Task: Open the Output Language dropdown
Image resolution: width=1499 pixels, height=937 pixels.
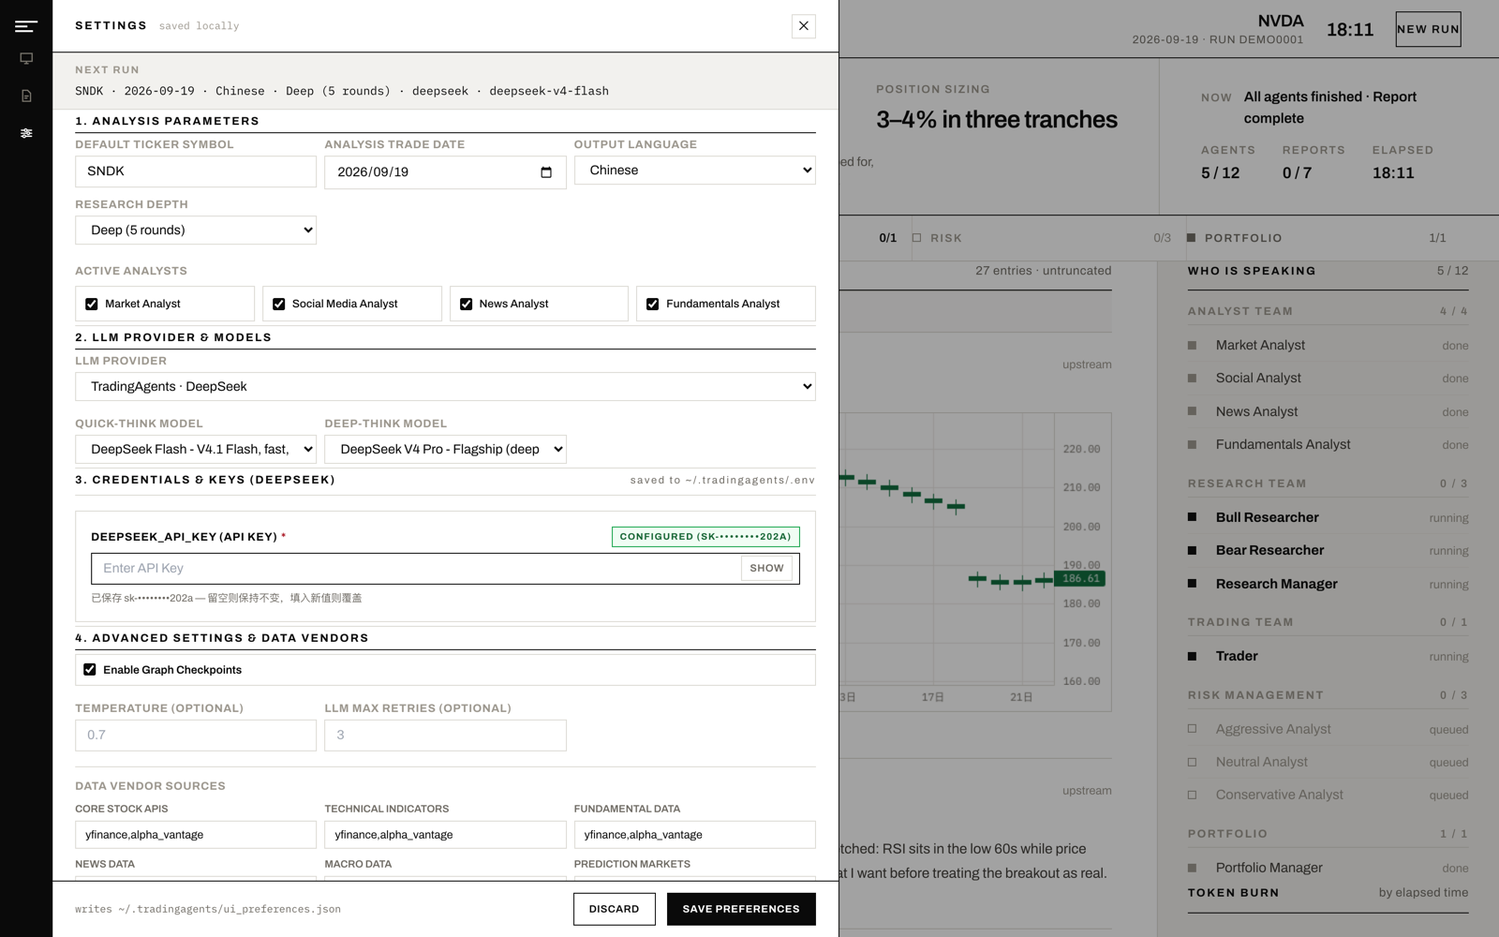Action: (x=694, y=171)
